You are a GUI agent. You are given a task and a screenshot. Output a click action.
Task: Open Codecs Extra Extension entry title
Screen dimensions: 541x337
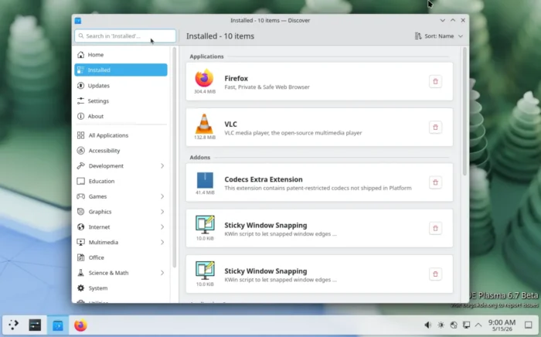click(x=264, y=179)
